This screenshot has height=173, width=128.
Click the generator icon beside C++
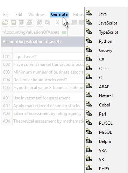click(x=89, y=68)
